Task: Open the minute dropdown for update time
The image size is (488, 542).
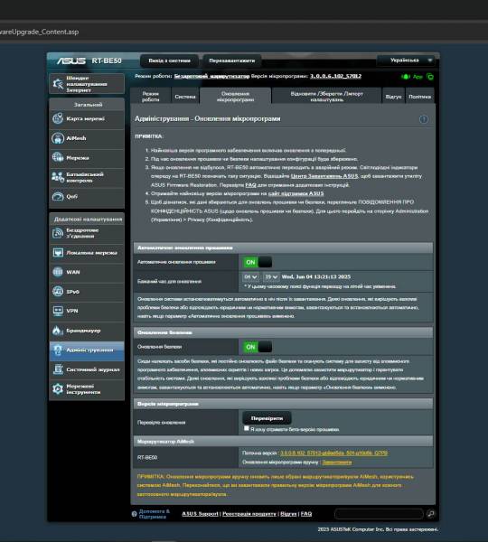Action: [x=271, y=277]
